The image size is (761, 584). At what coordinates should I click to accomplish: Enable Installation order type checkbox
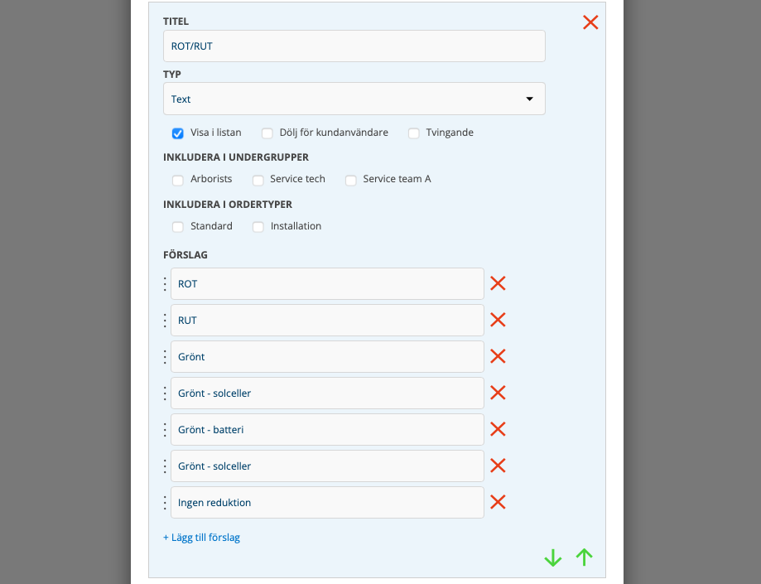[258, 227]
